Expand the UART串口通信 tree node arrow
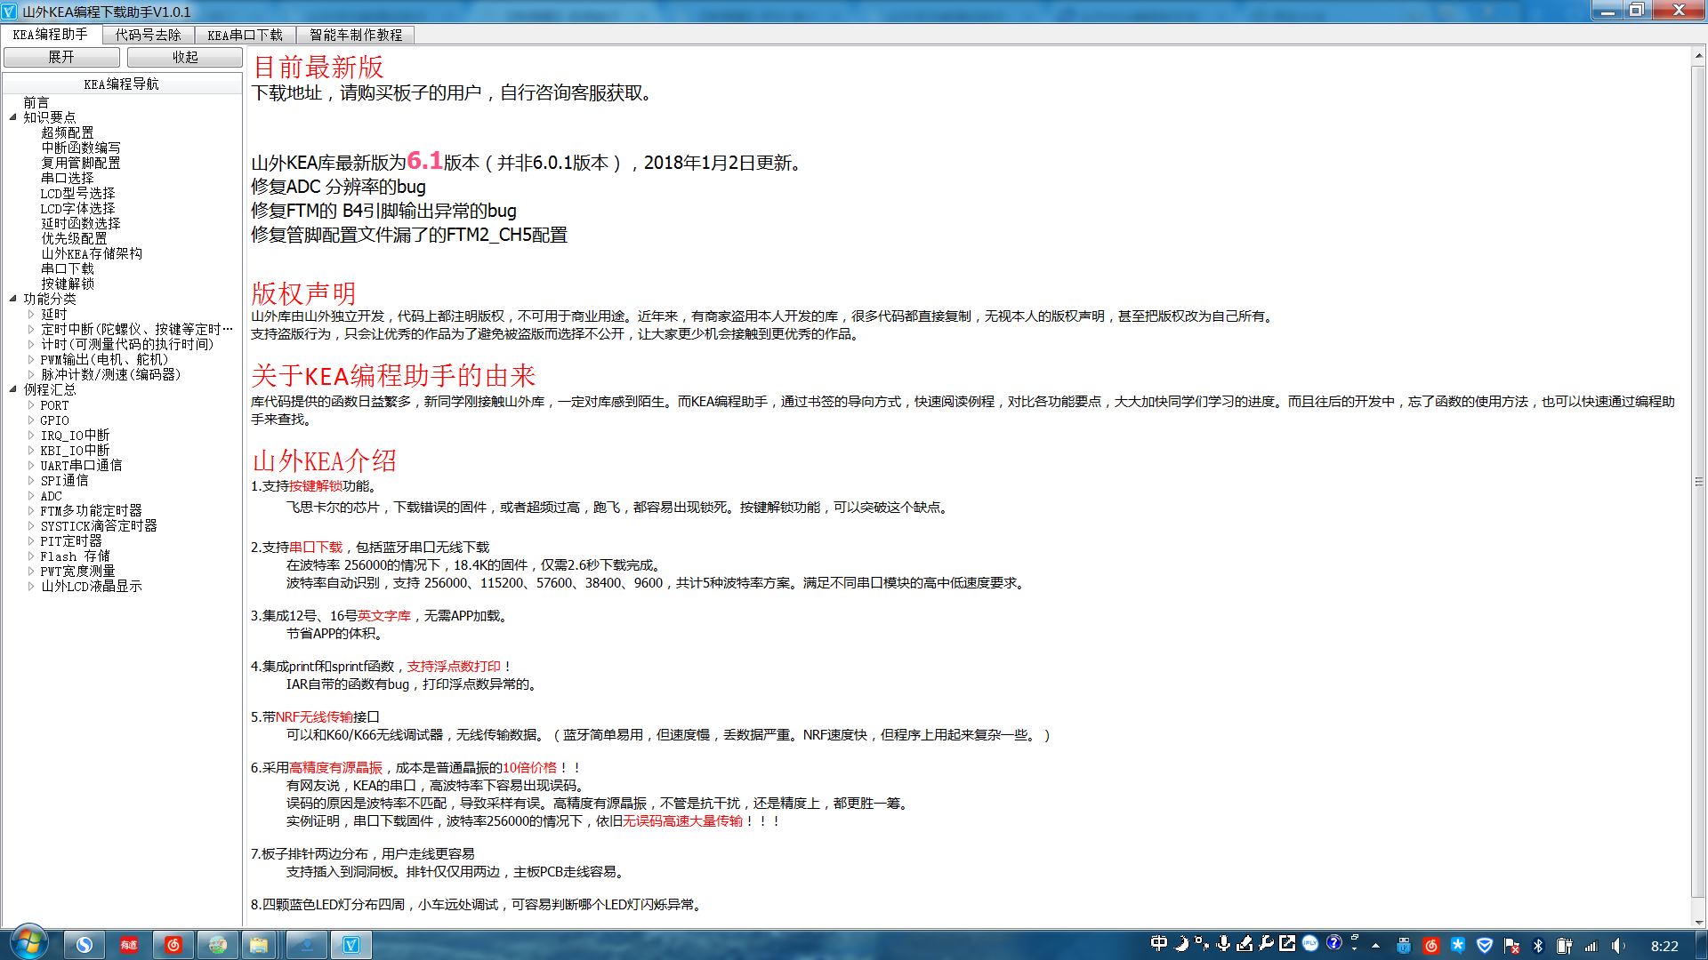Screen dimensions: 1708x960 31,465
